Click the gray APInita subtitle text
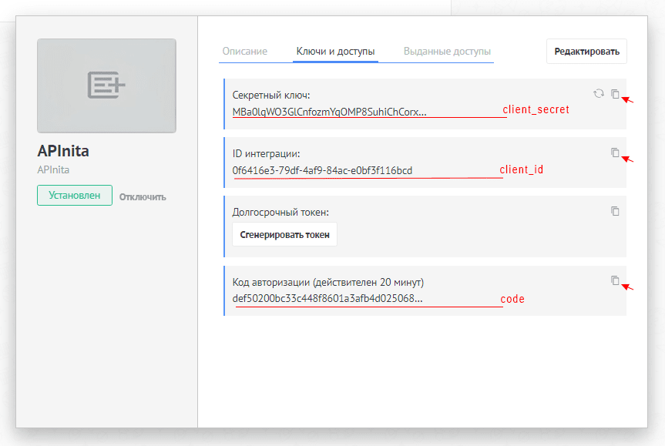 pos(53,169)
